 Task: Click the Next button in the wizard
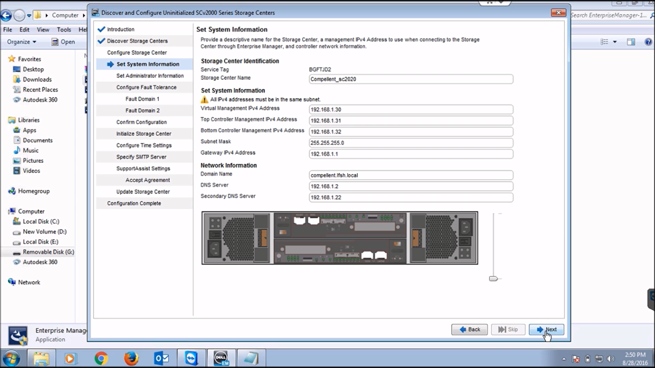(546, 329)
